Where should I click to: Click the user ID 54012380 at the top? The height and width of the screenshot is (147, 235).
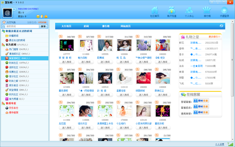click(x=28, y=9)
